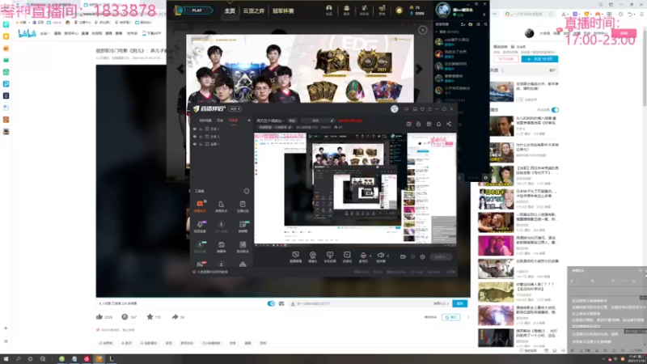Click the microphone icon in streaming app toolbar

pos(363,256)
